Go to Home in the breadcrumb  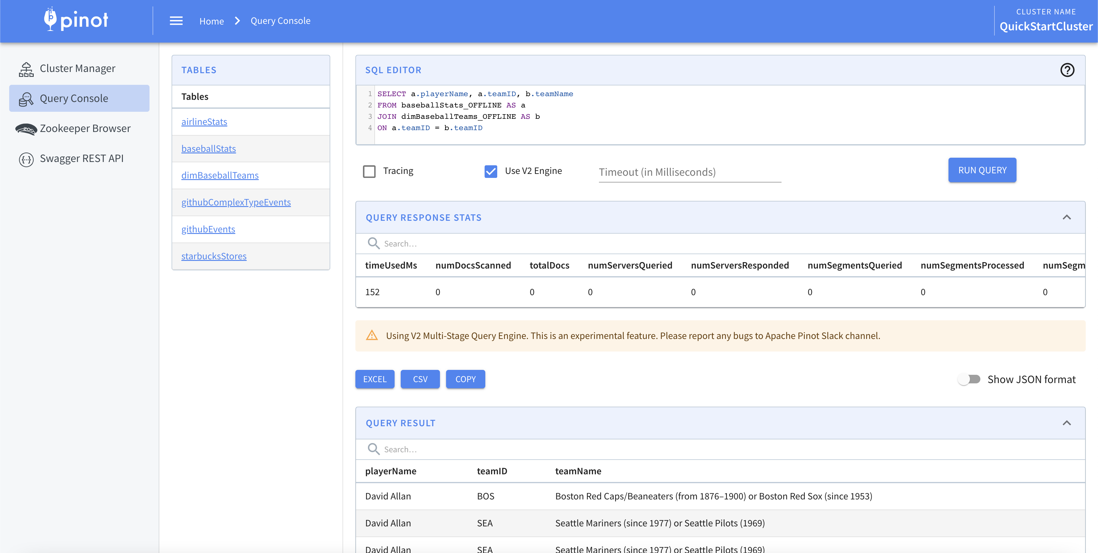tap(211, 21)
